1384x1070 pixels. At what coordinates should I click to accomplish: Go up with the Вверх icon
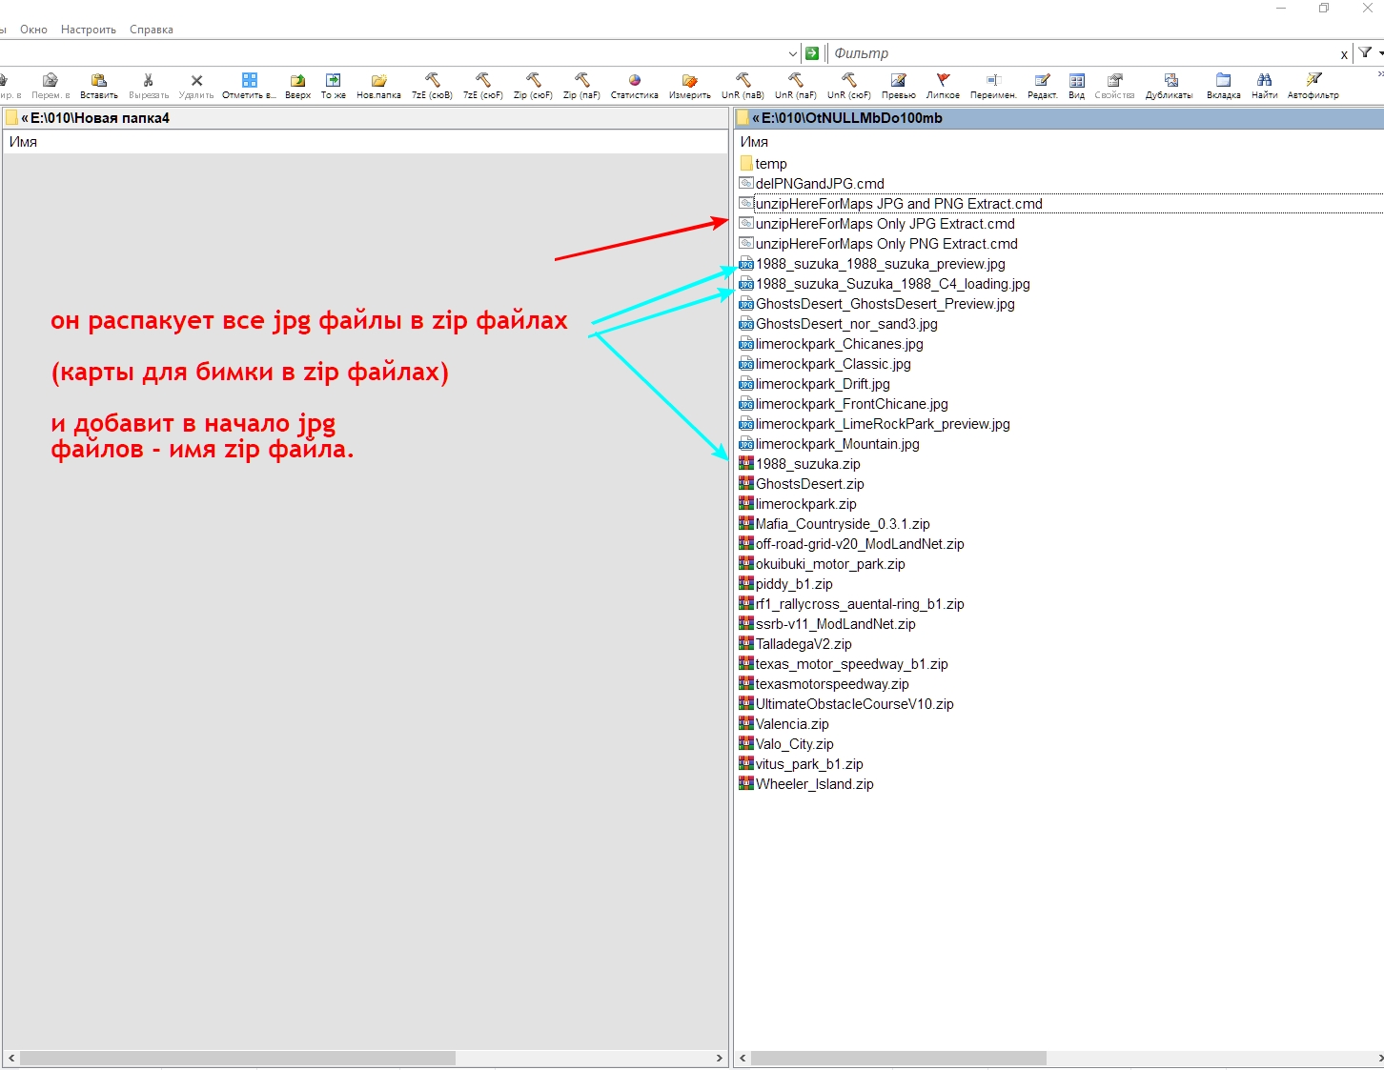coord(297,80)
